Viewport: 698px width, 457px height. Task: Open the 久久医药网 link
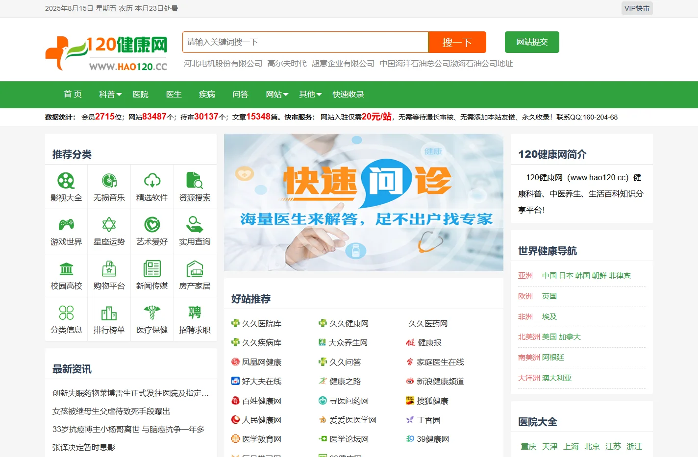[428, 324]
